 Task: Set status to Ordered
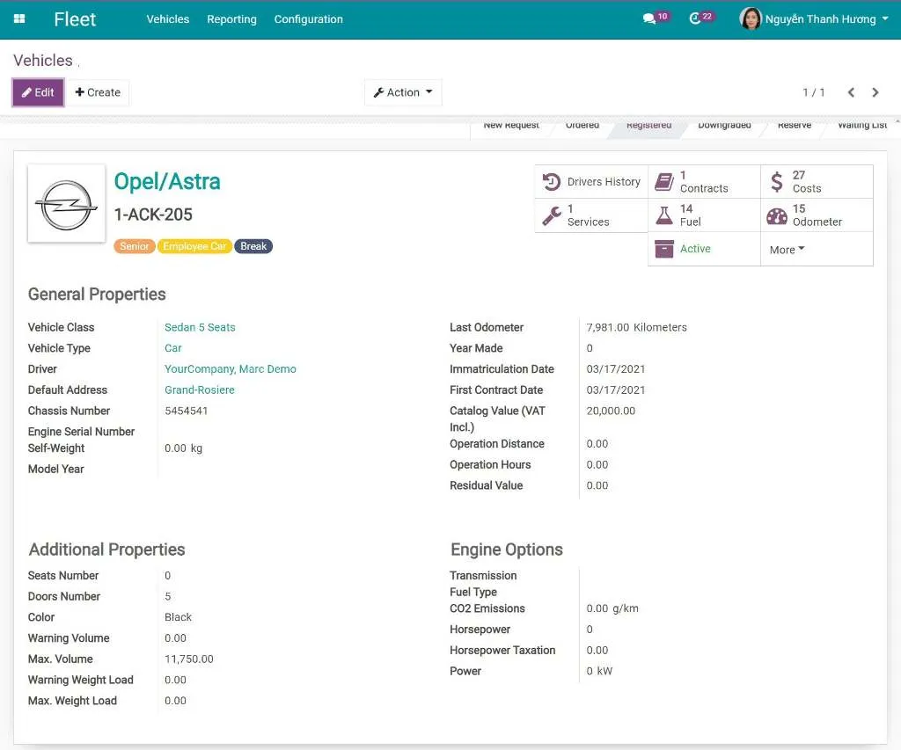582,125
